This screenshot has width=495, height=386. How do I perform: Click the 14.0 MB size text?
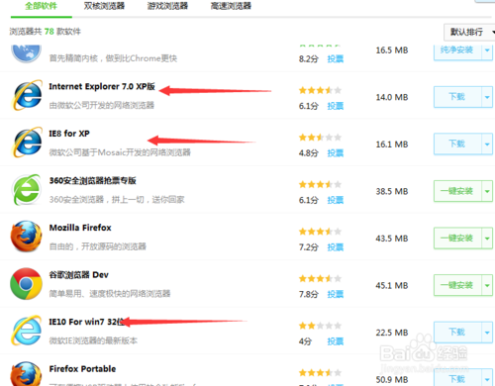(392, 97)
